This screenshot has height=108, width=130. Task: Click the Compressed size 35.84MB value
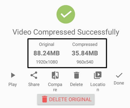[x=85, y=53]
